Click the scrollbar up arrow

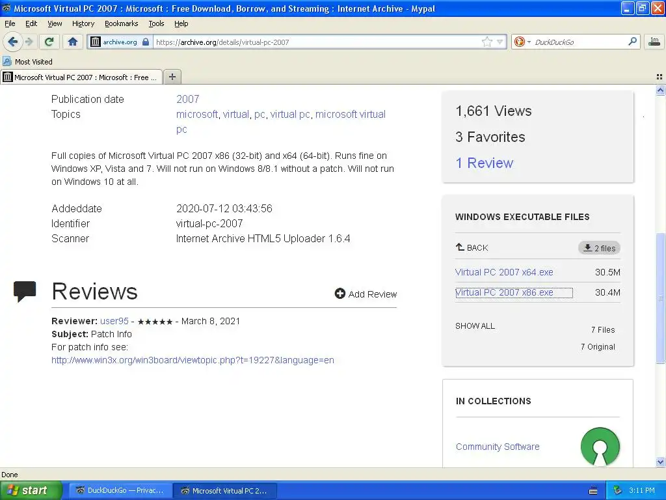coord(660,90)
